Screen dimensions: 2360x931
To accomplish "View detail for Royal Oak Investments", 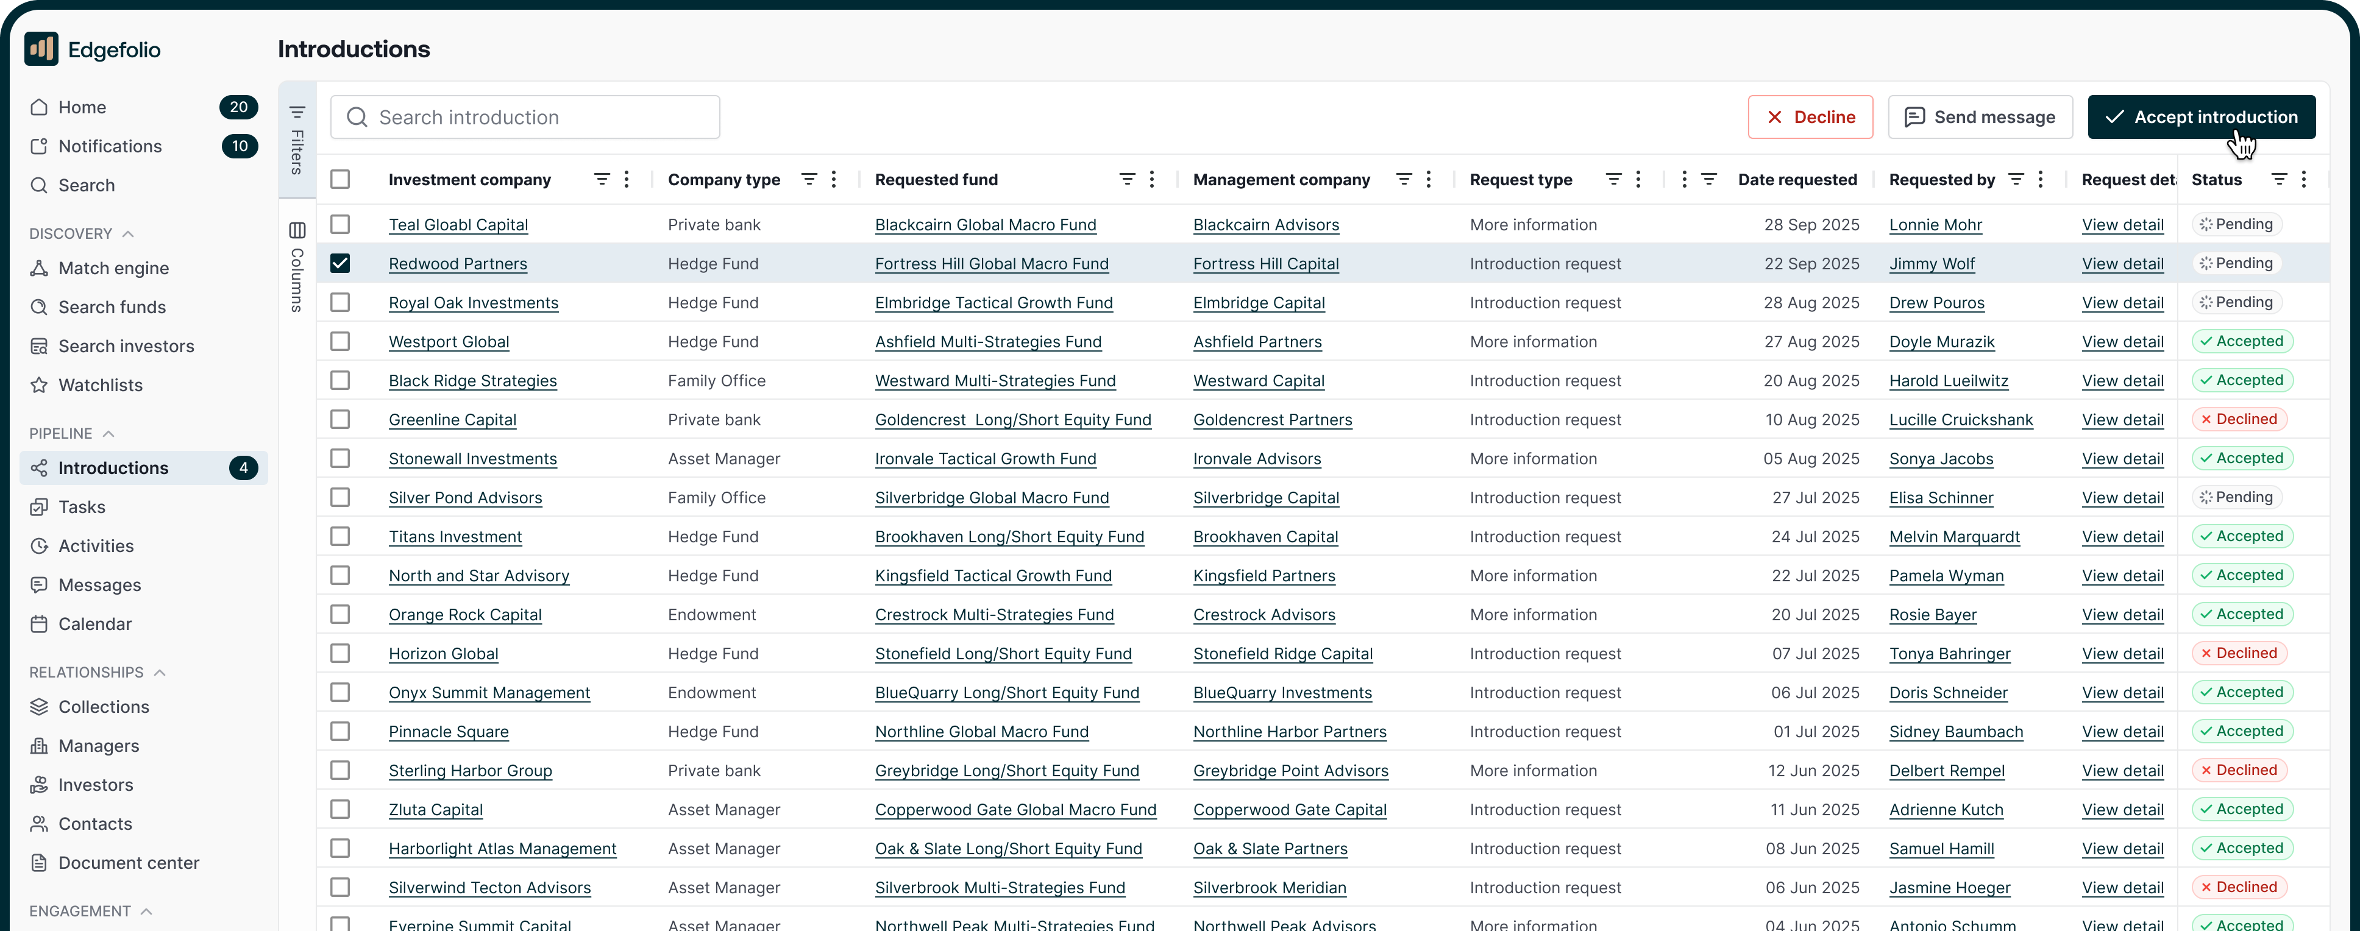I will pyautogui.click(x=2123, y=302).
